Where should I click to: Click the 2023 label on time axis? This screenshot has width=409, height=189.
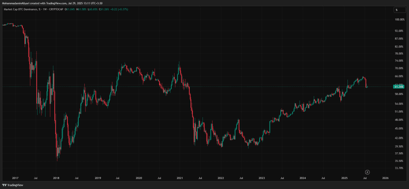[262, 178]
